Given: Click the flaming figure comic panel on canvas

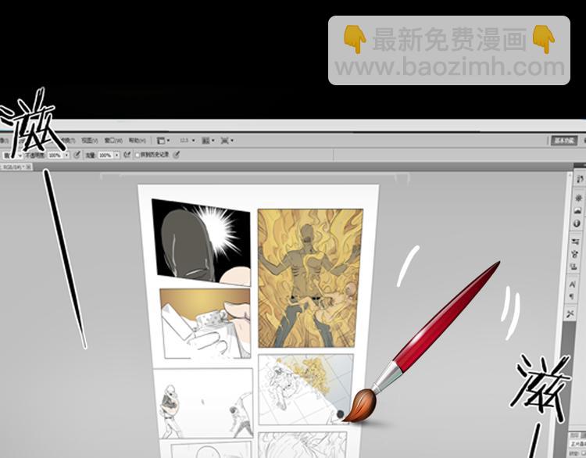Looking at the screenshot, I should (x=309, y=277).
